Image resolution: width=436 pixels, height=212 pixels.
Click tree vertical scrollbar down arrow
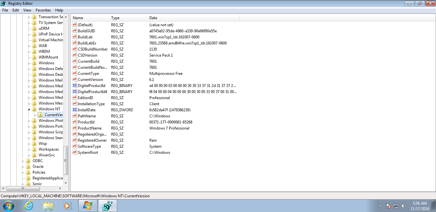pyautogui.click(x=66, y=183)
